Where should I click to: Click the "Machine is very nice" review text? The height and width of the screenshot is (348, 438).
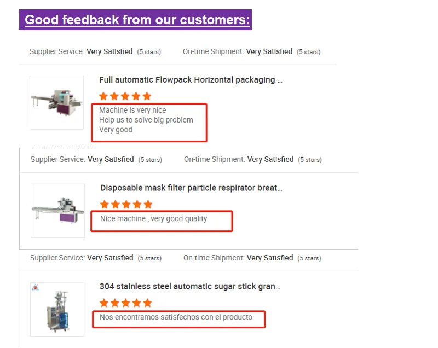[x=132, y=111]
